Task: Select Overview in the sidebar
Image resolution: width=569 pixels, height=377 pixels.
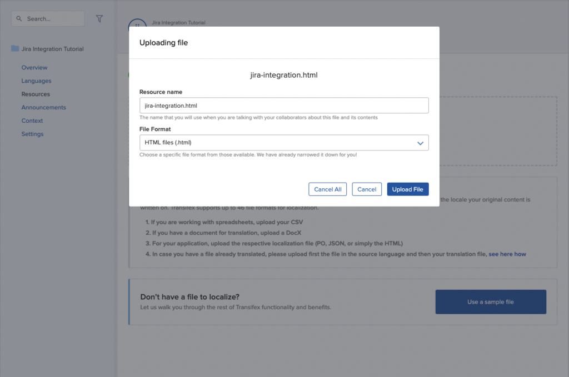Action: pyautogui.click(x=34, y=67)
